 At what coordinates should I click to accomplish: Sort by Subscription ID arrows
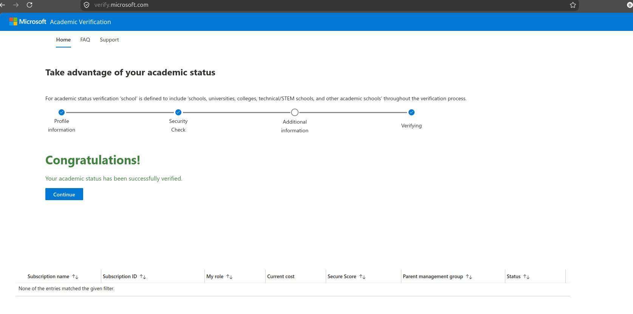pos(143,277)
